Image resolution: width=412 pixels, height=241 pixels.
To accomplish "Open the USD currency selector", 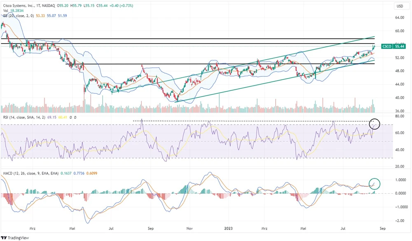I will [x=399, y=6].
